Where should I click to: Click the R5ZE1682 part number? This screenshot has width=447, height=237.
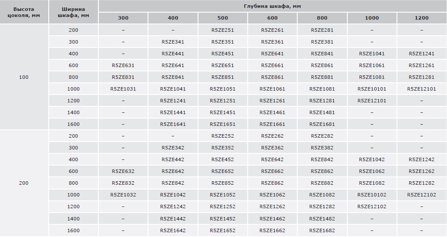point(322,230)
